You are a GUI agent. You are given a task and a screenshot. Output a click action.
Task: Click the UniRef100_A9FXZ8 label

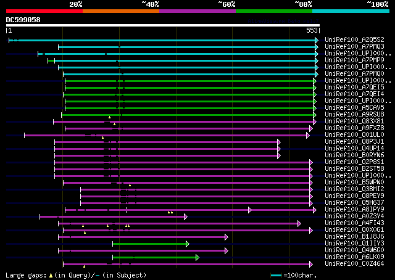click(x=354, y=128)
